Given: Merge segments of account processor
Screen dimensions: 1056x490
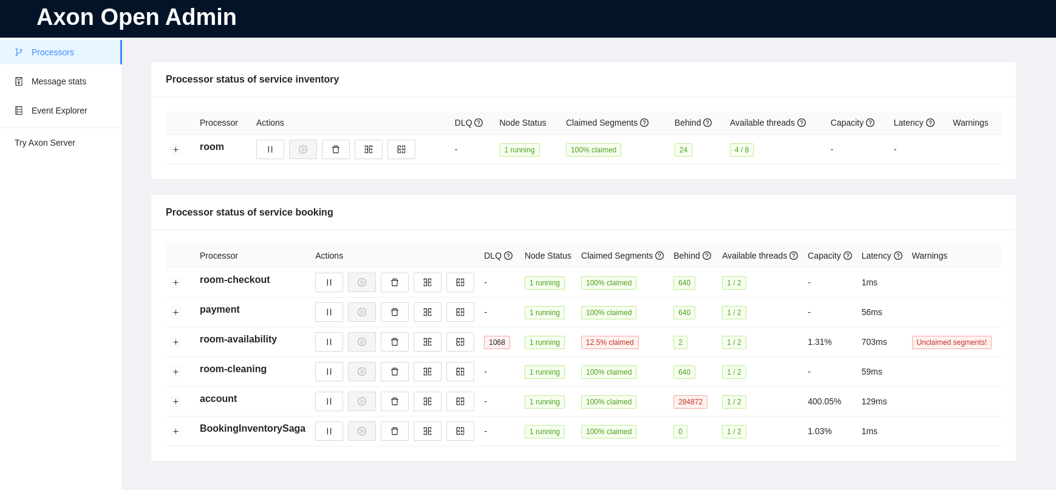Looking at the screenshot, I should 460,401.
